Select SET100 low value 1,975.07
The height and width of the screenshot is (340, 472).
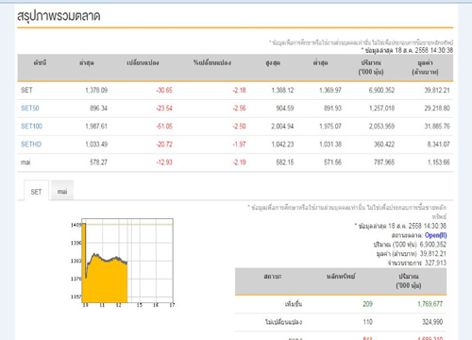(330, 127)
